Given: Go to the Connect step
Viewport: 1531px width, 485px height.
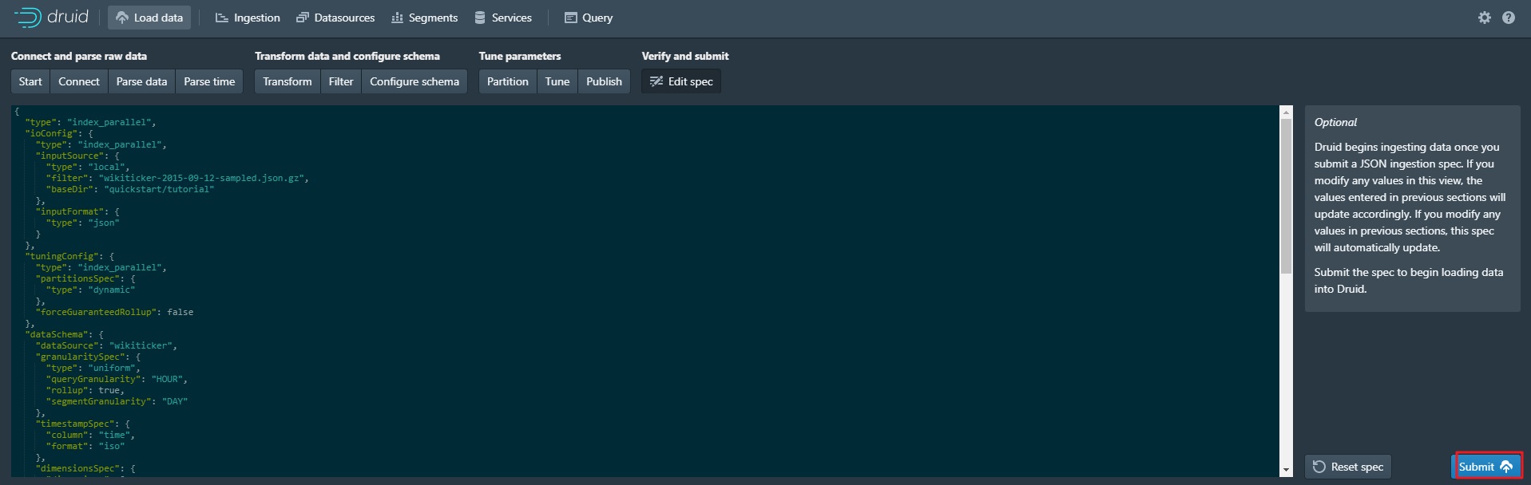Looking at the screenshot, I should coord(79,81).
